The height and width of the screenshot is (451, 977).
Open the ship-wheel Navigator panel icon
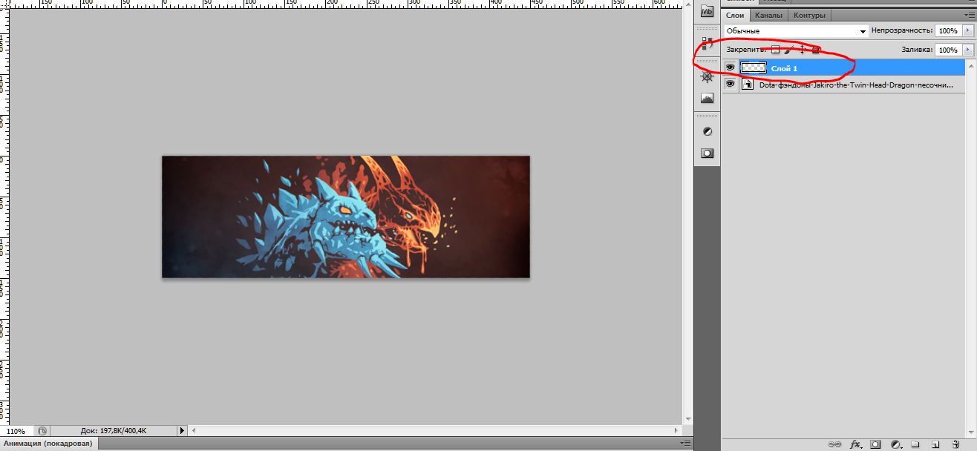pyautogui.click(x=707, y=76)
